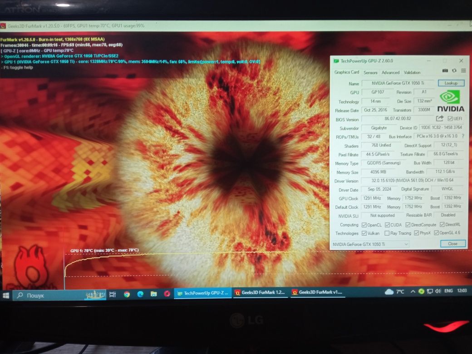Toggle the UEFI checkbox
The height and width of the screenshot is (354, 472).
pyautogui.click(x=450, y=118)
